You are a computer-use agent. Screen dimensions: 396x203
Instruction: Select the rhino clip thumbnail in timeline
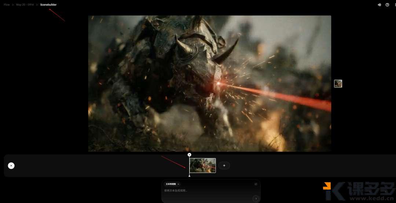coord(202,165)
